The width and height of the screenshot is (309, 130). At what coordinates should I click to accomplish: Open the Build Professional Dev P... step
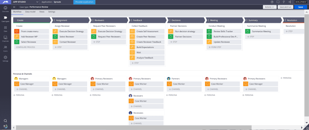pyautogui.click(x=224, y=37)
